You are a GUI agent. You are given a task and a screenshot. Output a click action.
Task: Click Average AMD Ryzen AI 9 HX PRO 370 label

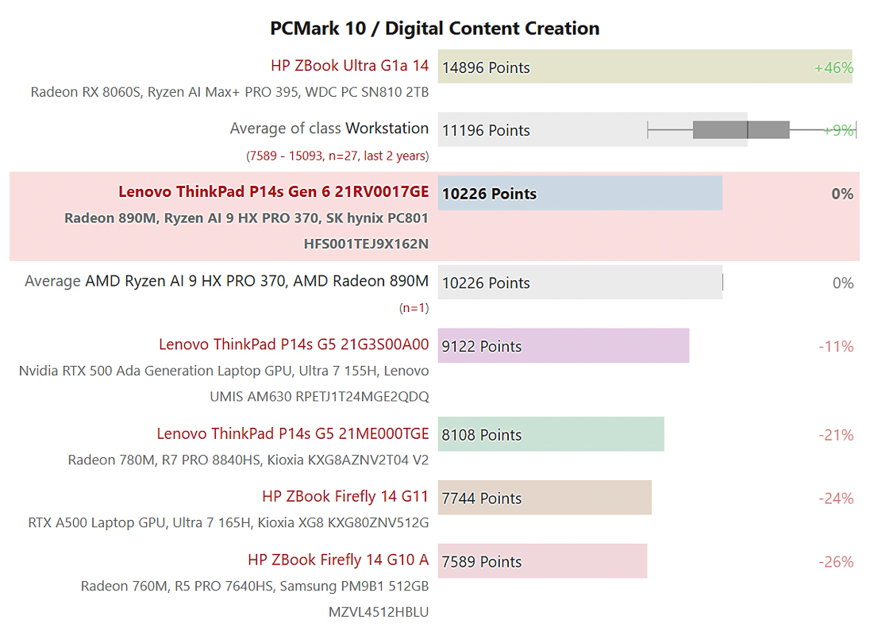(x=226, y=281)
